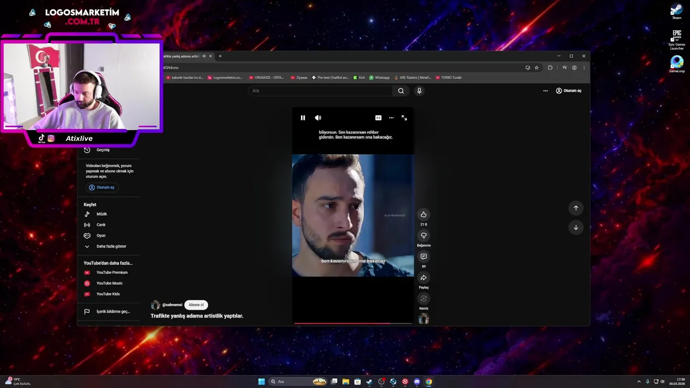Image resolution: width=690 pixels, height=388 pixels.
Task: Open the install app icon in address bar
Action: [528, 67]
